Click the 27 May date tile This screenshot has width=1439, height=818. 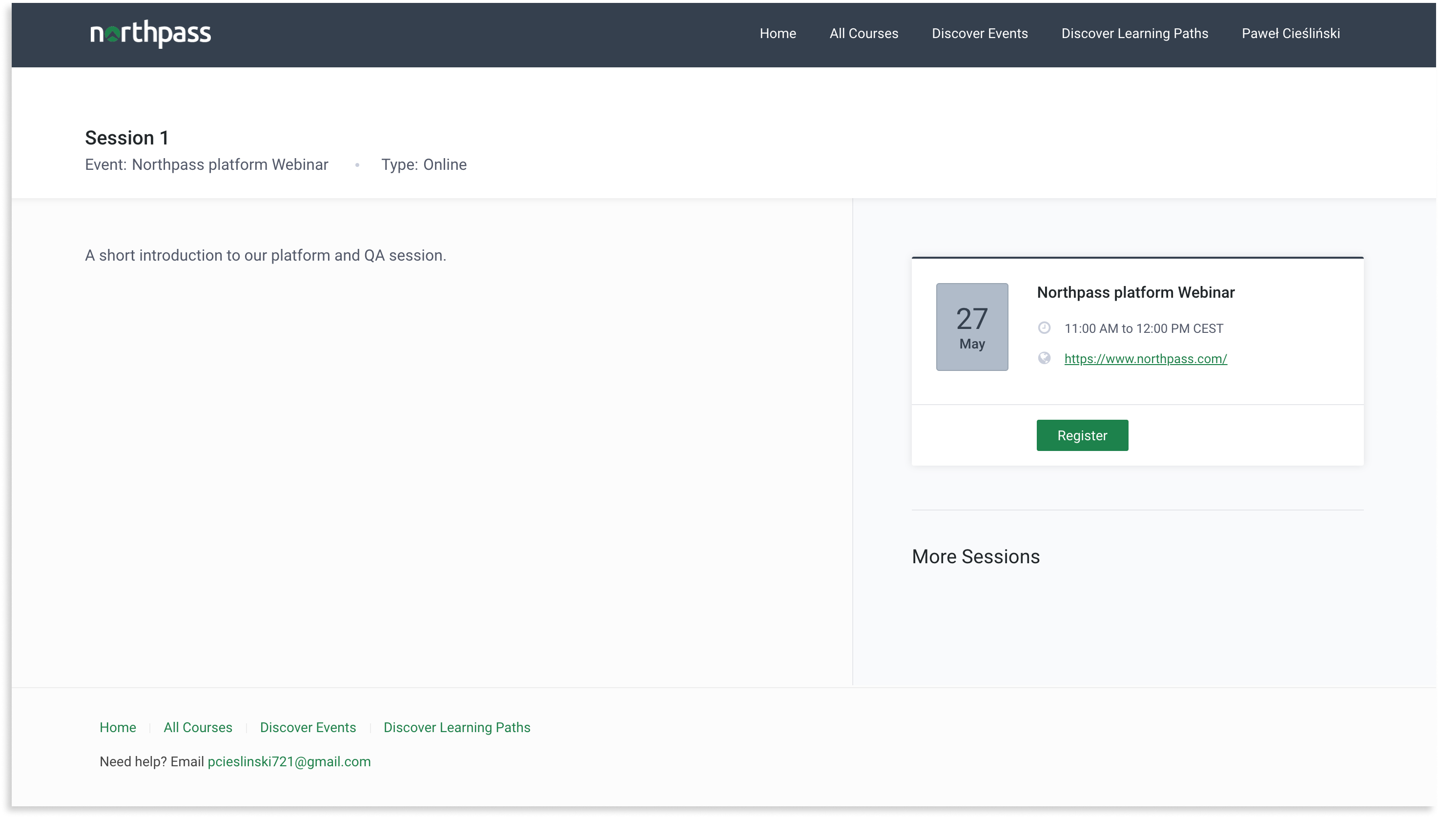click(971, 327)
